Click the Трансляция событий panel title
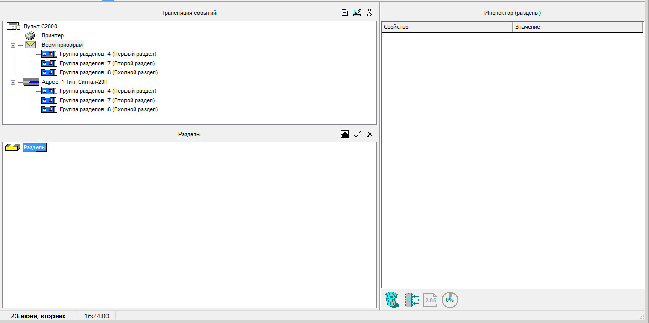This screenshot has height=323, width=649. click(x=189, y=13)
